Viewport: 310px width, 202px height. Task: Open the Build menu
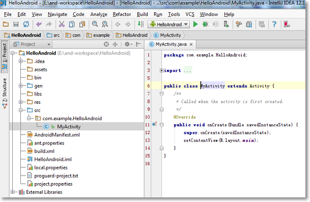tap(143, 14)
